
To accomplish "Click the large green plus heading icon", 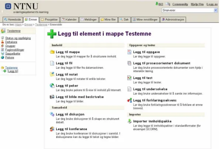I will 52,34.
